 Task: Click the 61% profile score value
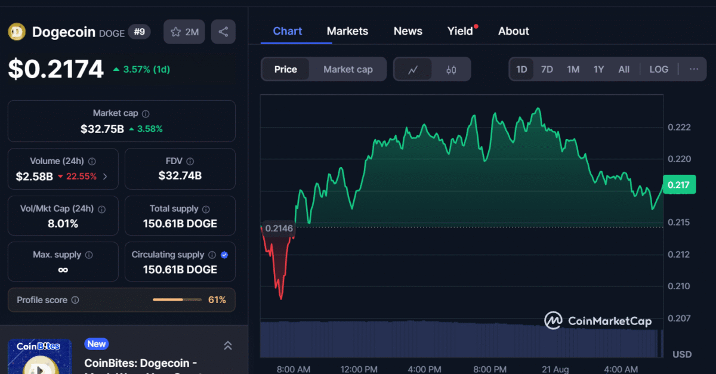[217, 300]
